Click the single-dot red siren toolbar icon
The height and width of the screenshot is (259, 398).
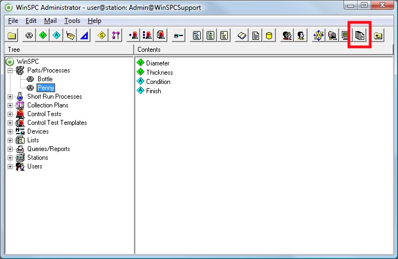tap(133, 35)
